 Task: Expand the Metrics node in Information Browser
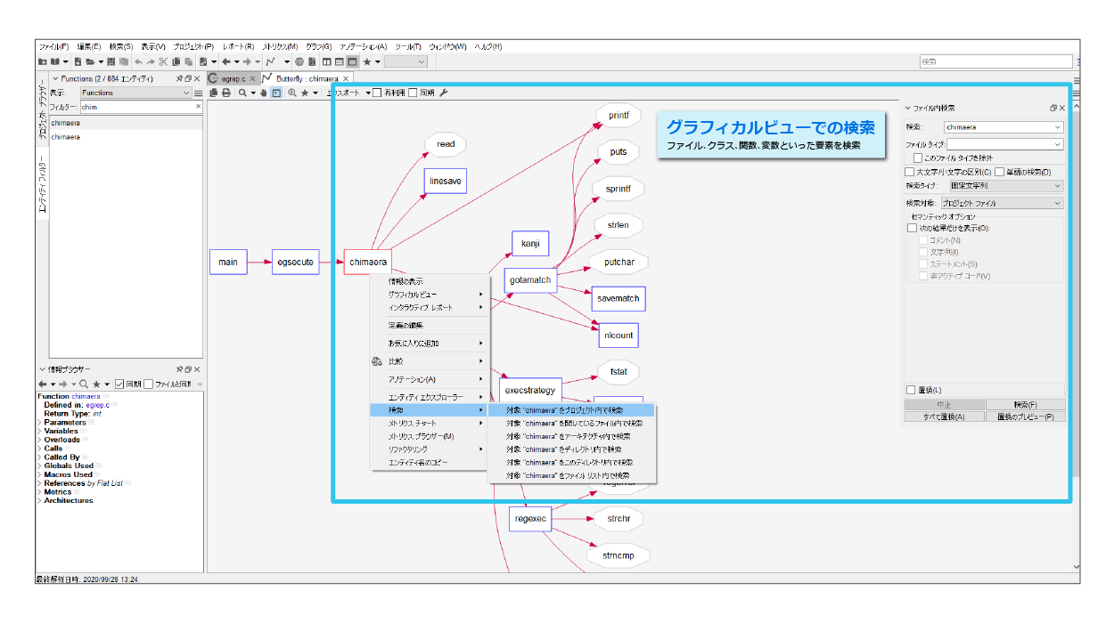tap(40, 492)
